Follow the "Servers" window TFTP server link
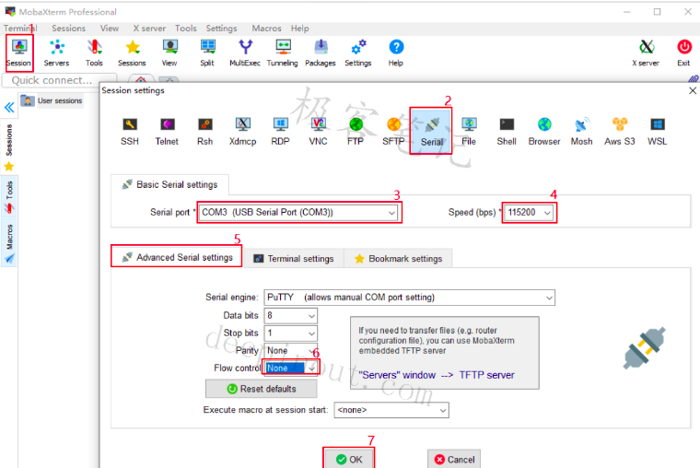This screenshot has width=700, height=468. 437,375
